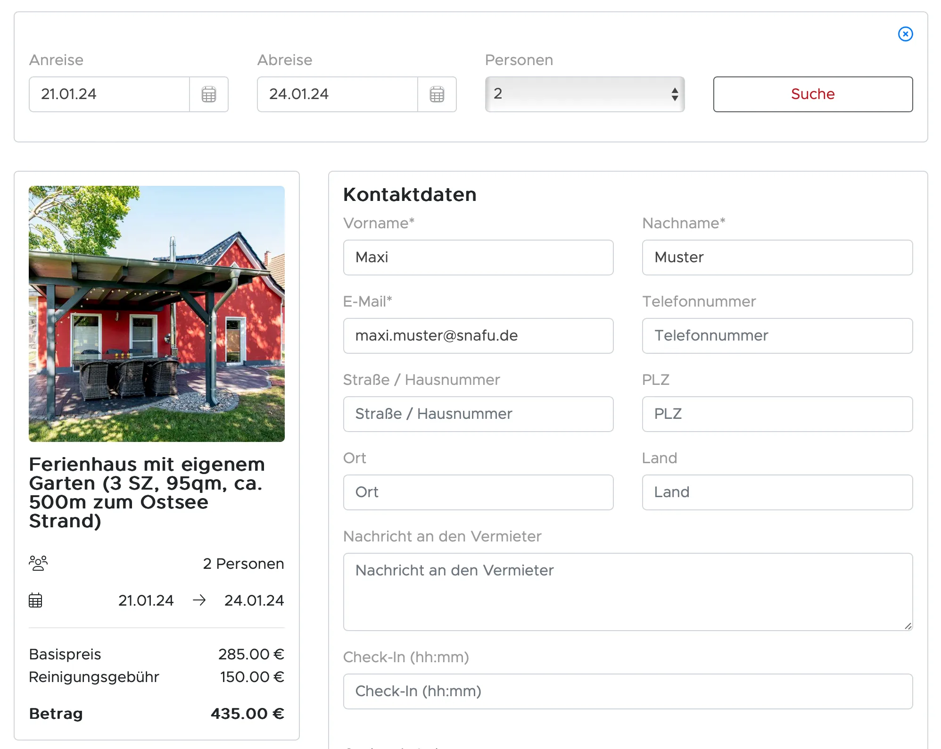Click the Anreise date field
Viewport: 941px width, 749px height.
click(109, 94)
